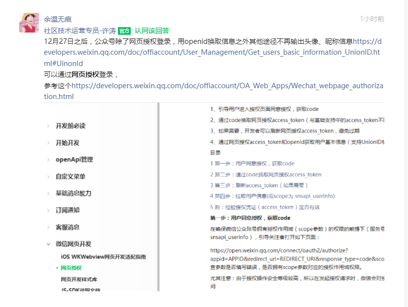Expand the 客服消息 chevron

(x=48, y=227)
